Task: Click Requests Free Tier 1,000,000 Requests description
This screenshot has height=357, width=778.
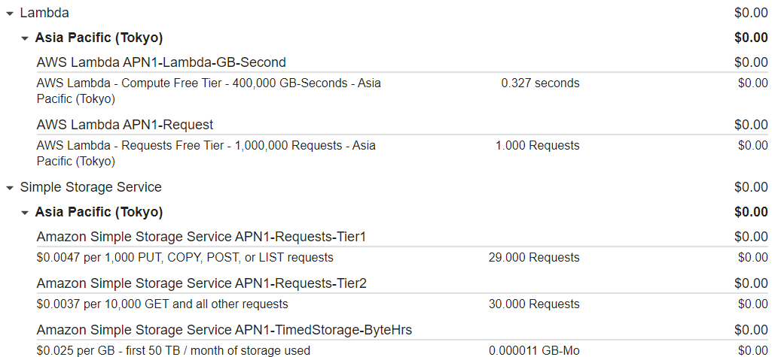Action: [x=206, y=153]
